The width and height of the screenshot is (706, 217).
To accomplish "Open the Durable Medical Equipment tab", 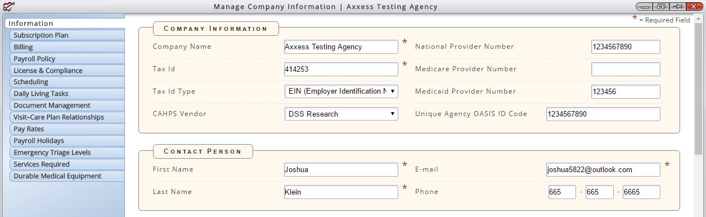I will point(67,176).
